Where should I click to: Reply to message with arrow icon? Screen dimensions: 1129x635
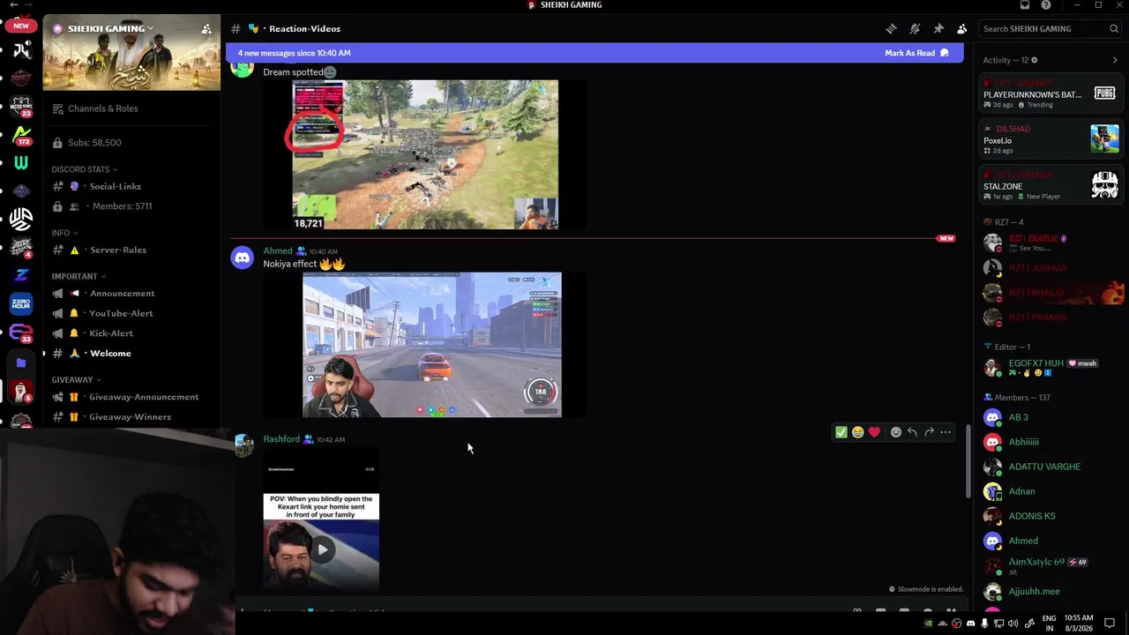tap(912, 432)
